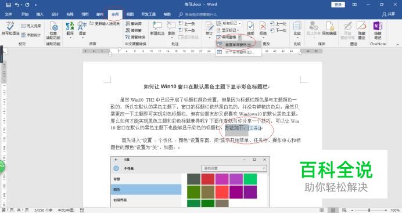
Task: Click the 共享 share button
Action: pyautogui.click(x=389, y=15)
